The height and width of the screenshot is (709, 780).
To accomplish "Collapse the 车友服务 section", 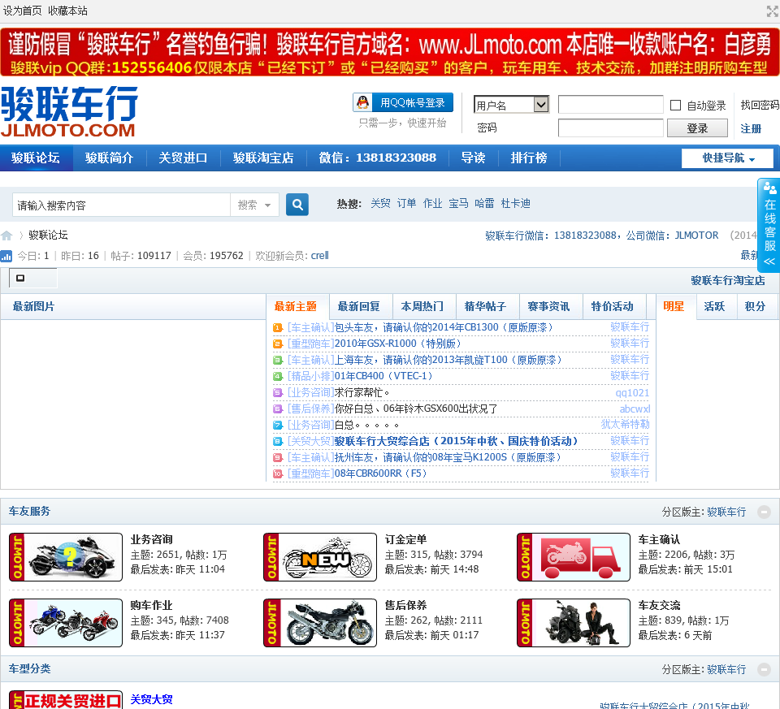I will (x=764, y=512).
